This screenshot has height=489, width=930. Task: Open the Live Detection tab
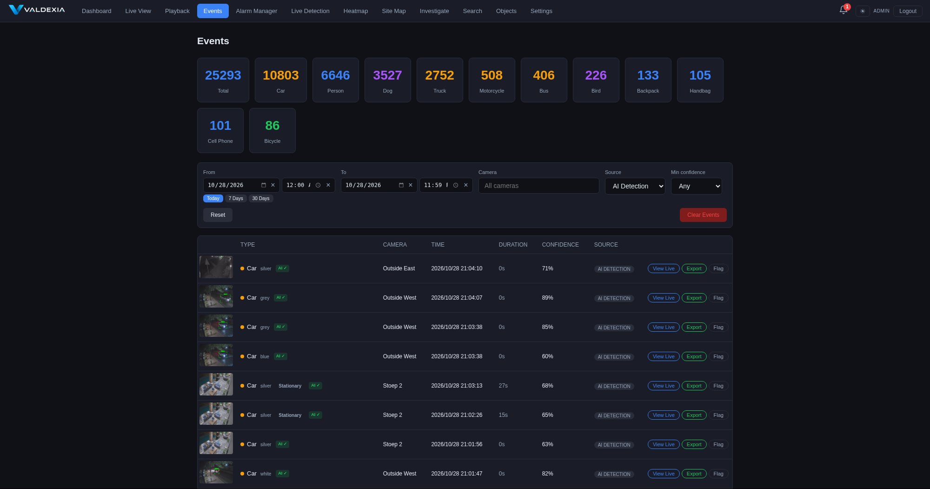[310, 11]
